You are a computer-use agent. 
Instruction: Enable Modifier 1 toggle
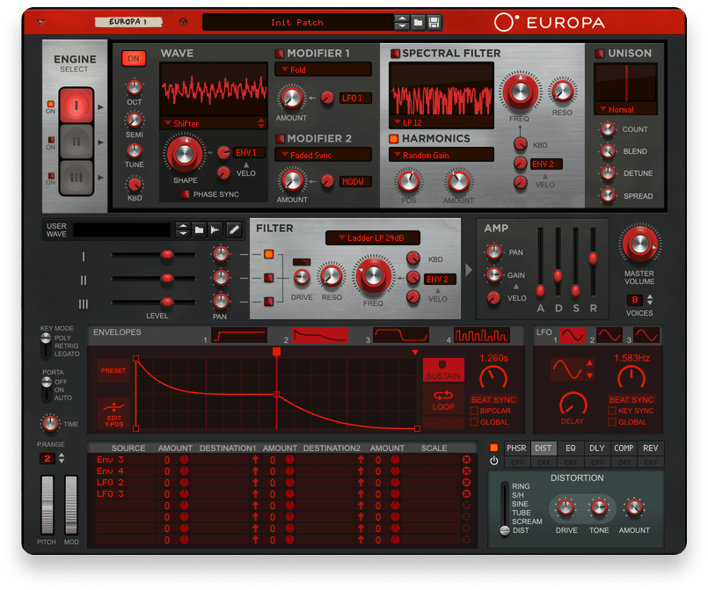[x=280, y=54]
